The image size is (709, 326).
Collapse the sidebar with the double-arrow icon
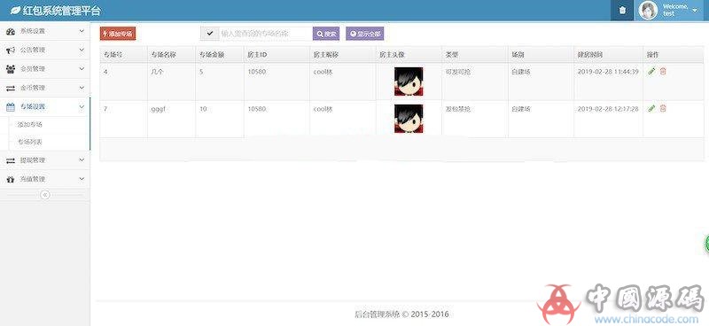(x=45, y=195)
